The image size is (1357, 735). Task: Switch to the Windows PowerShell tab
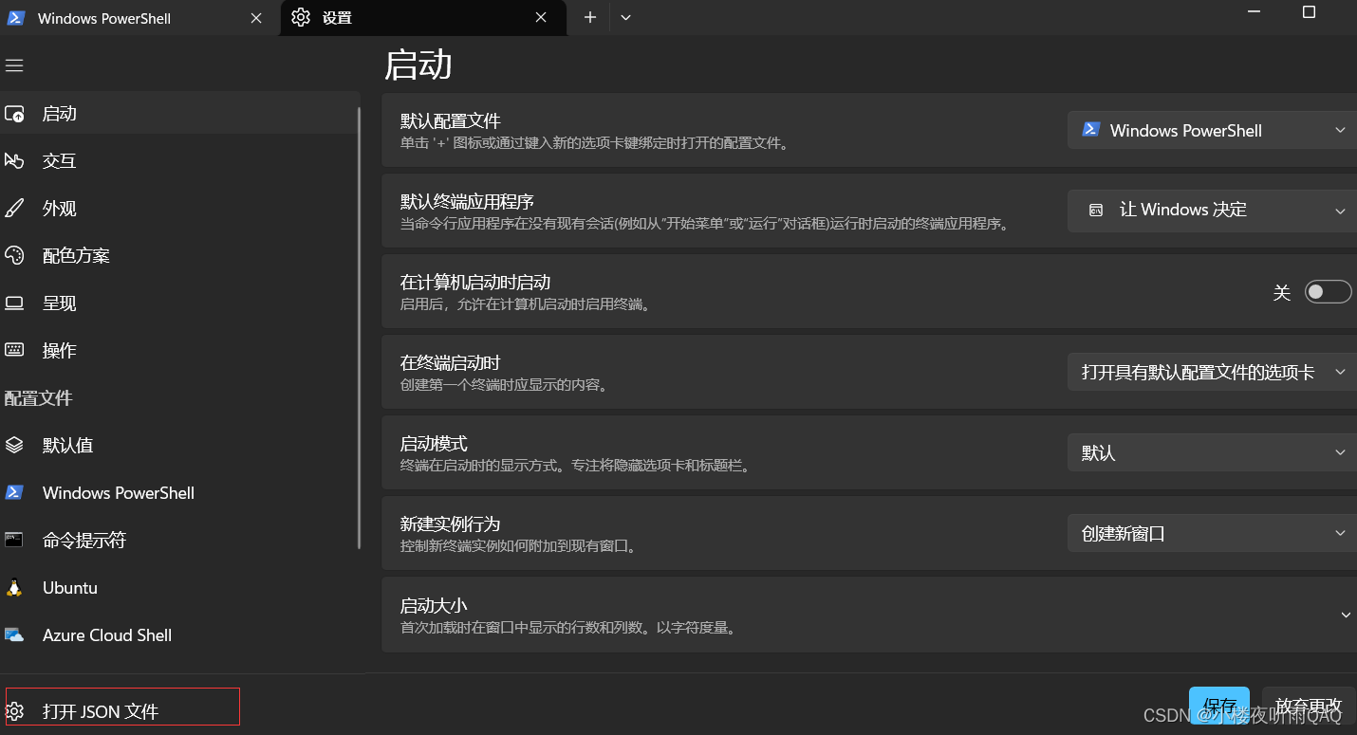coord(139,18)
